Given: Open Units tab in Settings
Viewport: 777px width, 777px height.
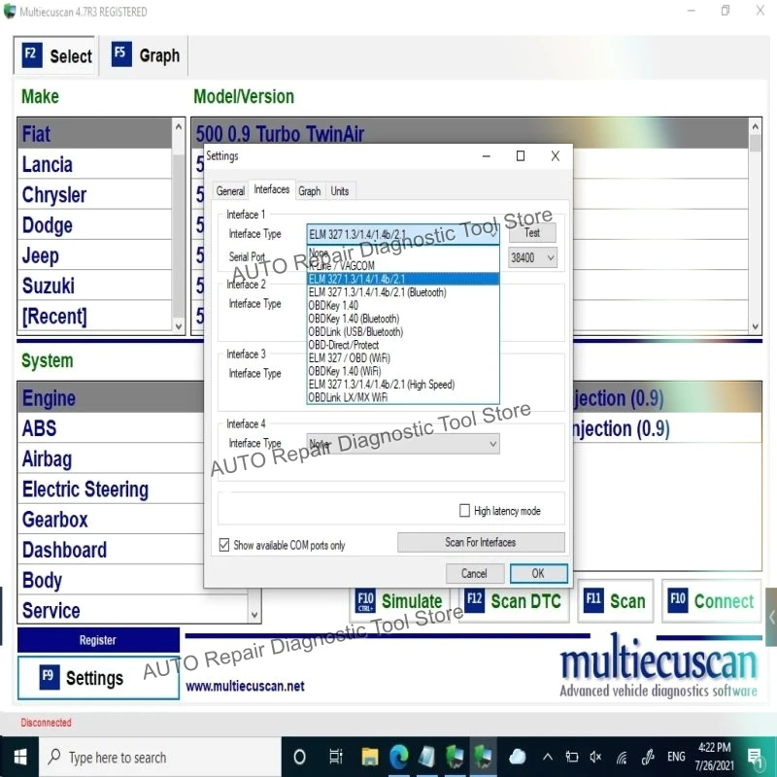Looking at the screenshot, I should pos(340,190).
